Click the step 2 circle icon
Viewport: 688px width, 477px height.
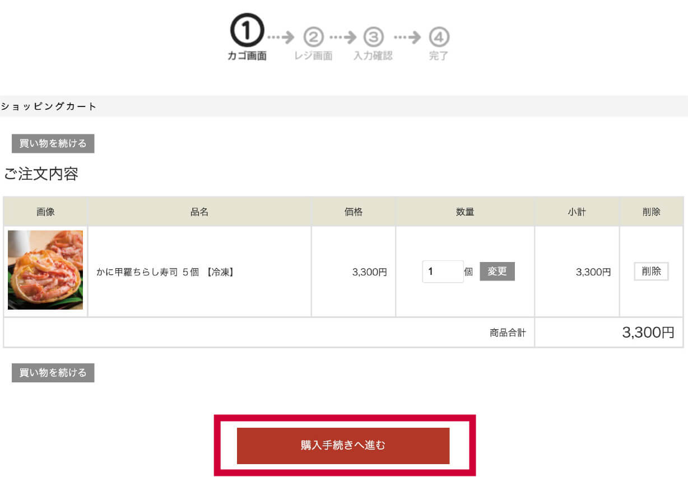314,38
